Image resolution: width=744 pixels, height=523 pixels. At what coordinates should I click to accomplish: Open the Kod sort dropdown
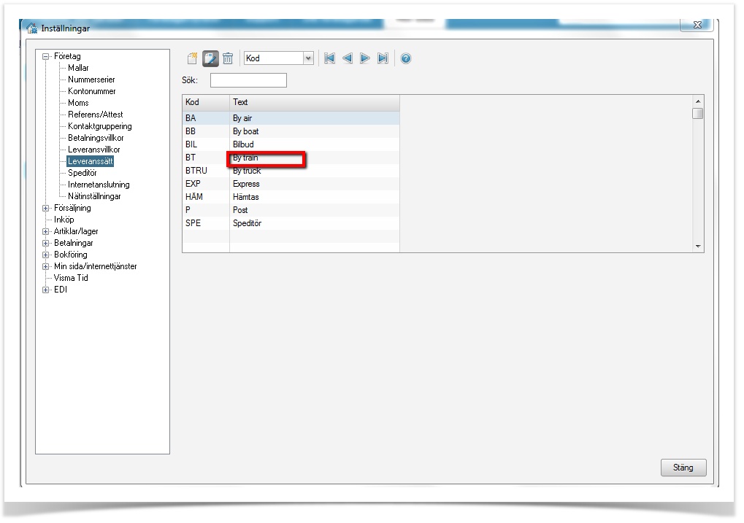[x=307, y=58]
